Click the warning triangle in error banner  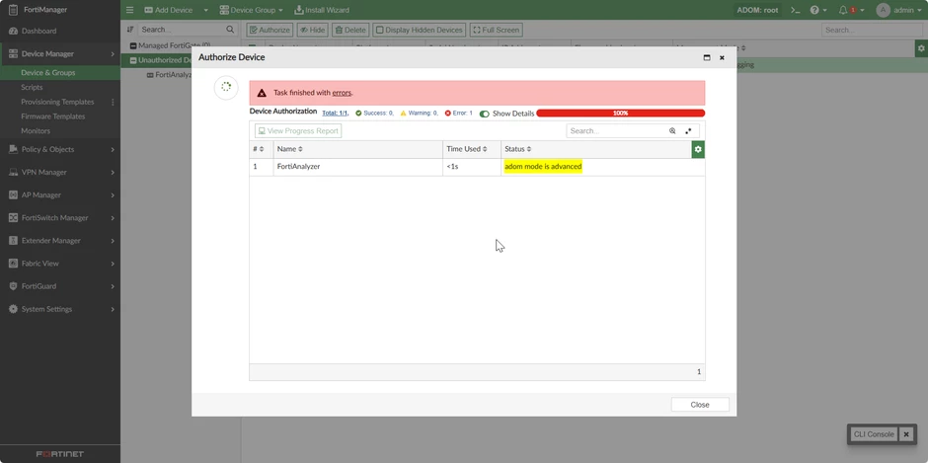click(262, 93)
